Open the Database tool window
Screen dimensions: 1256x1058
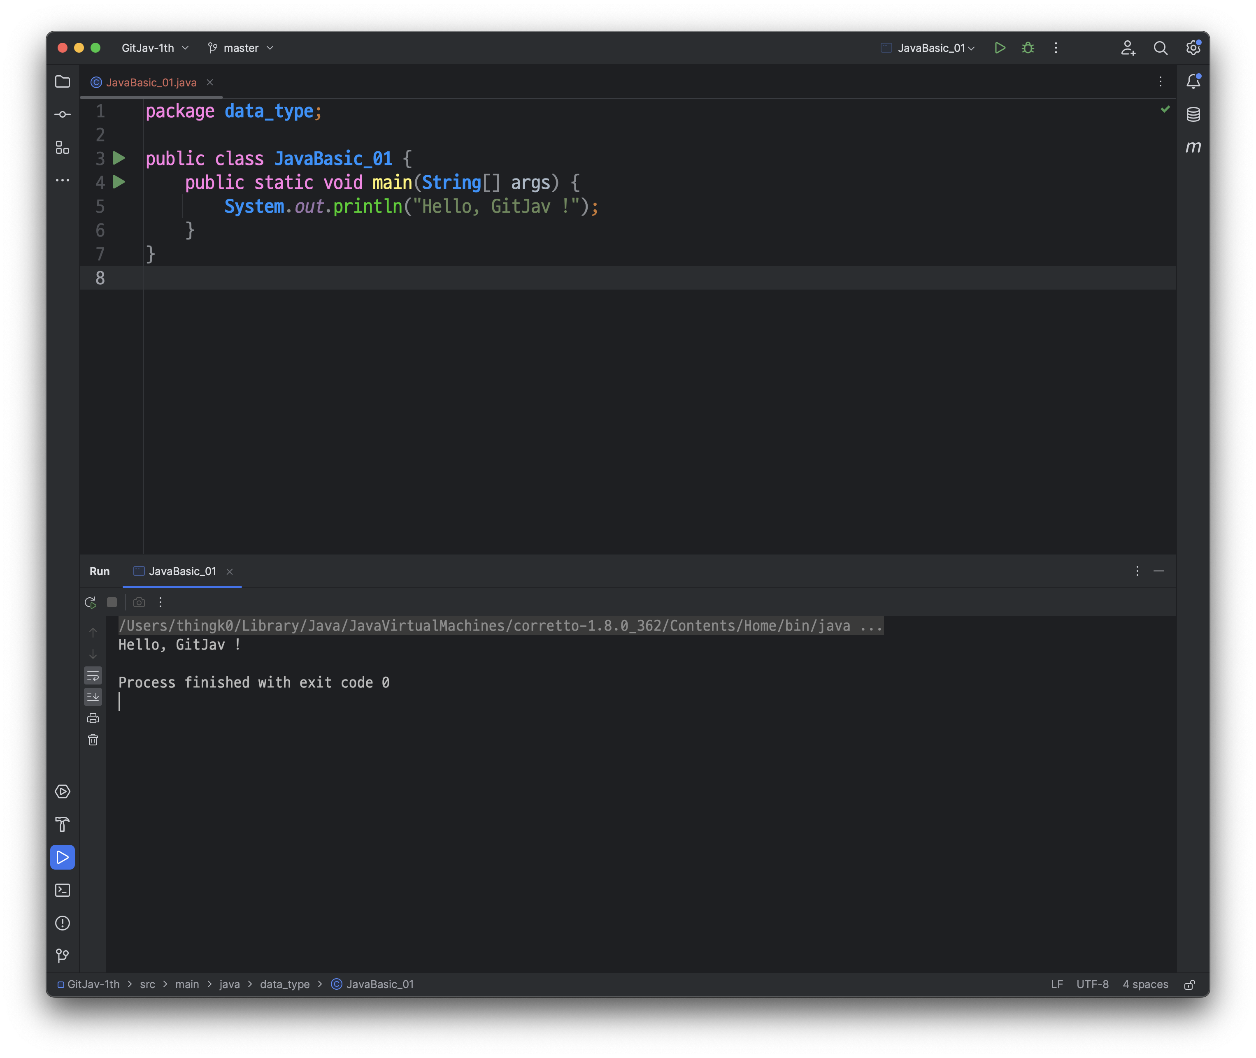[1193, 114]
